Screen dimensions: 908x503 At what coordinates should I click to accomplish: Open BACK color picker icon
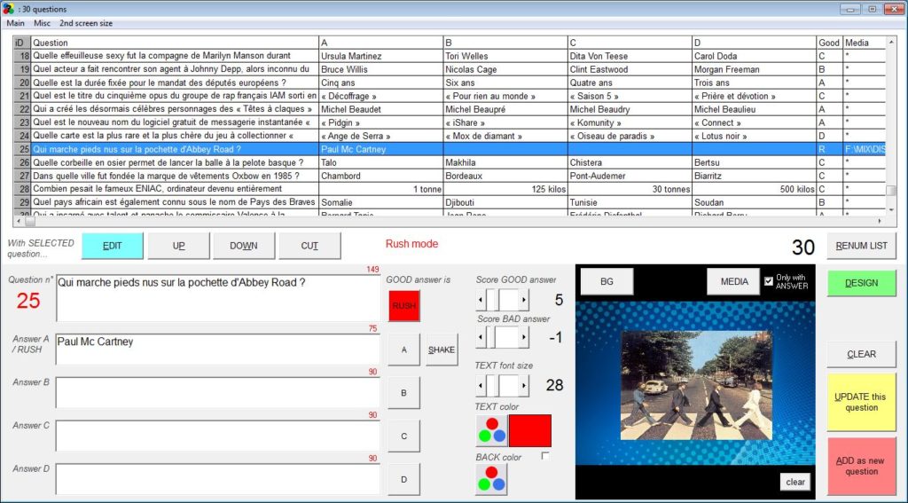click(x=491, y=479)
